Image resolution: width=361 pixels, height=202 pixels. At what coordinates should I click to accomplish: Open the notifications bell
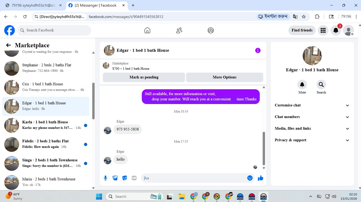336,30
